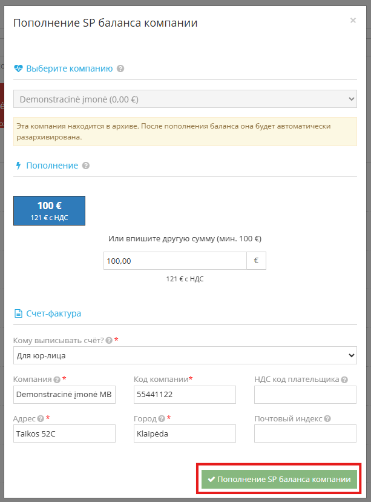The width and height of the screenshot is (371, 502).
Task: Click help icon next to Выберите компанию
Action: tap(120, 69)
